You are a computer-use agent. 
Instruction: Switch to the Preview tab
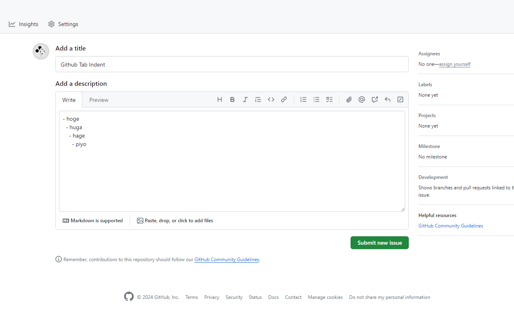click(x=99, y=100)
